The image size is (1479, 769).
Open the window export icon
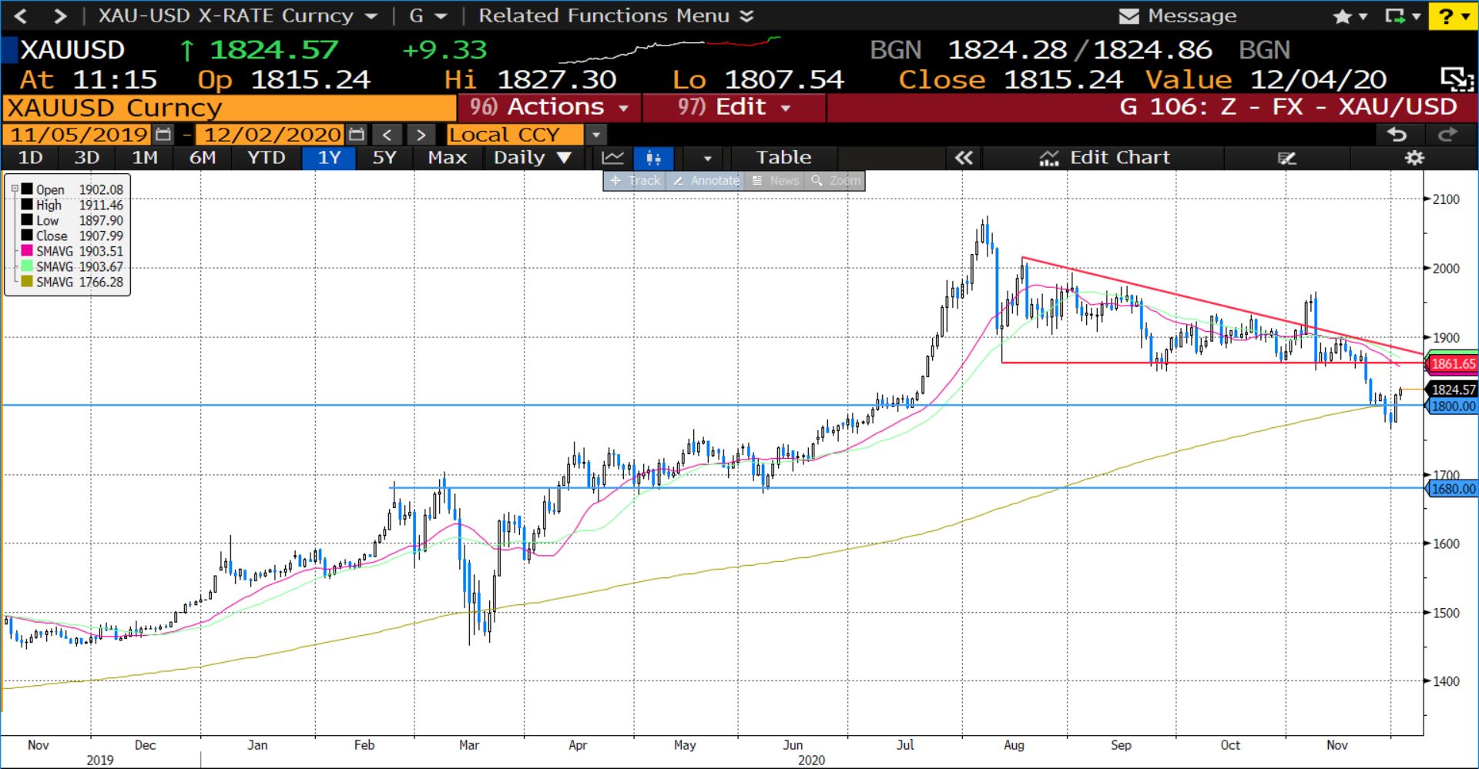1394,16
